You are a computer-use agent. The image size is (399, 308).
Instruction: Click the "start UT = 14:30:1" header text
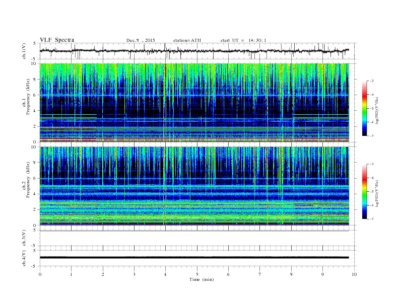click(x=243, y=40)
